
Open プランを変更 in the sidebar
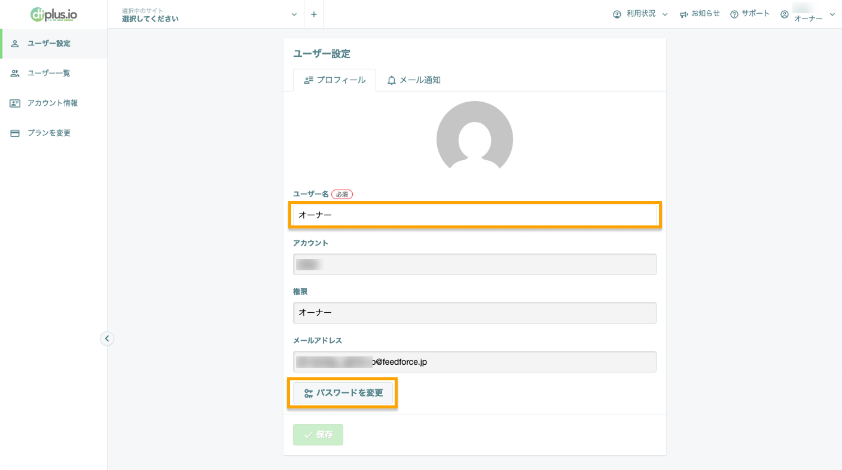point(54,133)
